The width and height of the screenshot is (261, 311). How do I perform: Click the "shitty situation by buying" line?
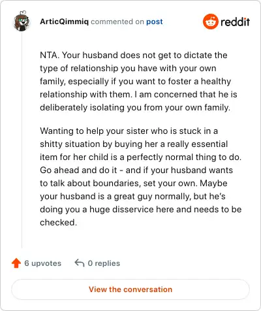134,144
